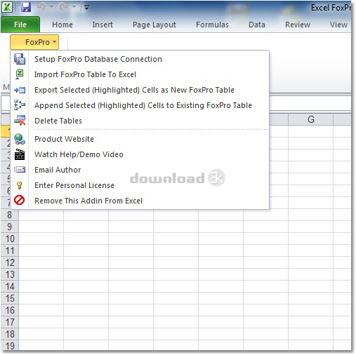Click the Enter Personal License key icon

[20, 185]
